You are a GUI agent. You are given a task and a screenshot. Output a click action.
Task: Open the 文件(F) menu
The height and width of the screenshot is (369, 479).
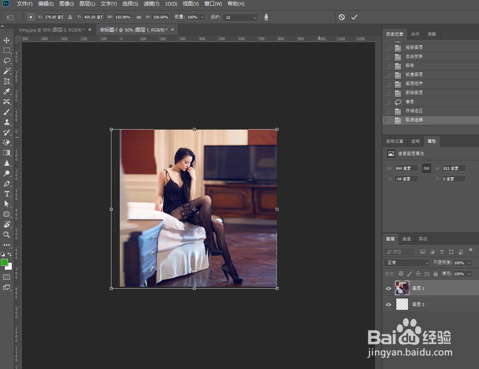pos(25,4)
